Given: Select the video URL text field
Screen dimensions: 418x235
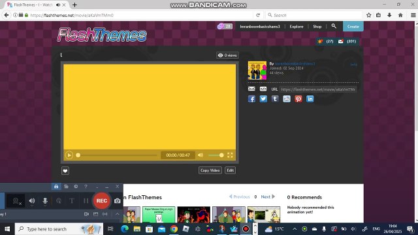Looking at the screenshot, I should tap(318, 89).
